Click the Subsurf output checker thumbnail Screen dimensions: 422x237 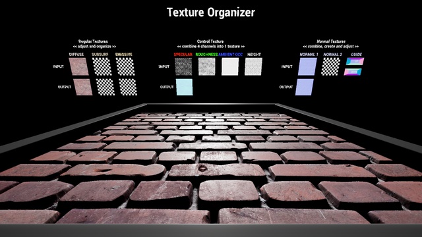tap(105, 87)
